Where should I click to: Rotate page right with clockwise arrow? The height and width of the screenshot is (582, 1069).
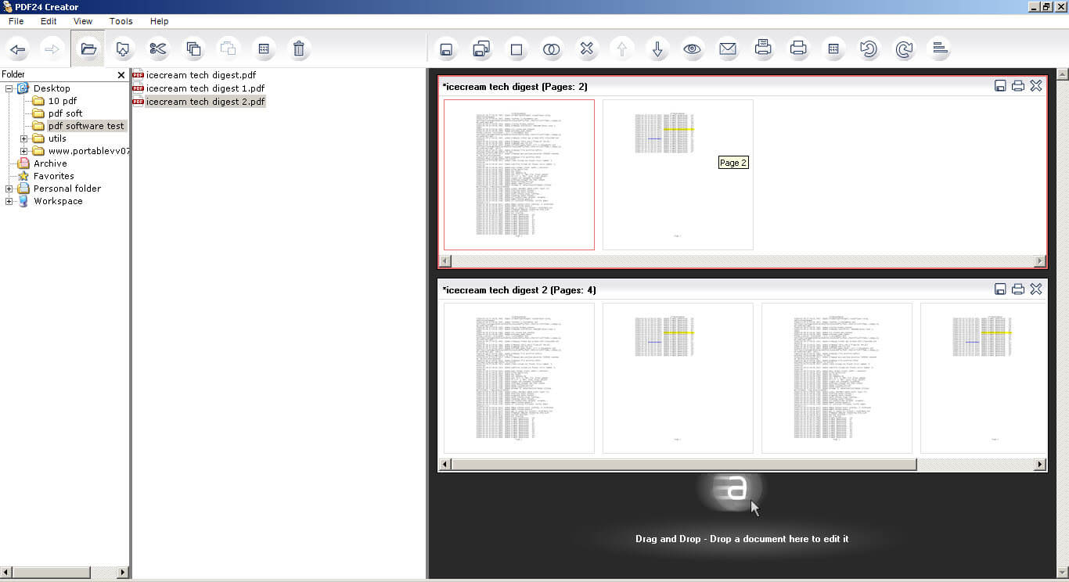(904, 49)
